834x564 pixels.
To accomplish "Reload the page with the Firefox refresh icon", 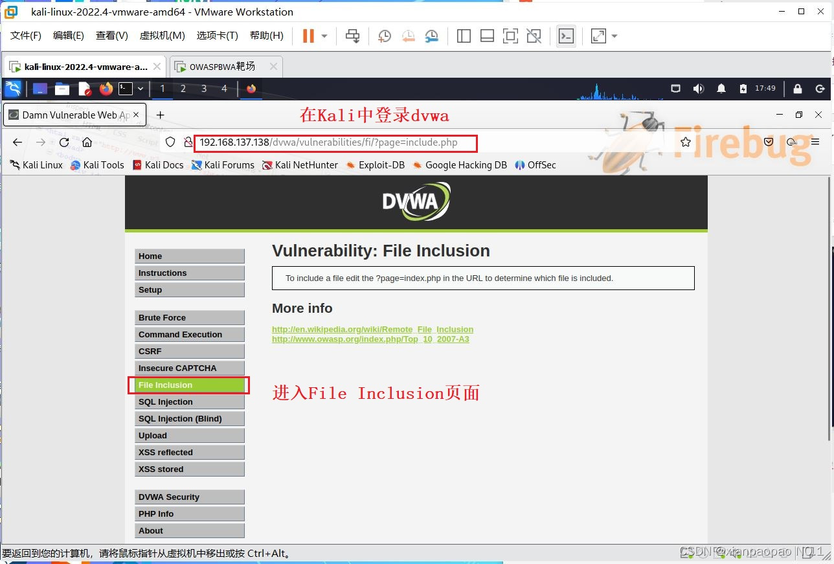I will 63,142.
